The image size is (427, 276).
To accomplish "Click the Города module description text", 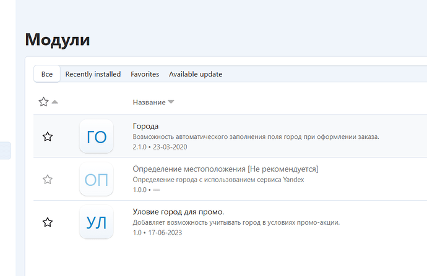I will pyautogui.click(x=256, y=136).
